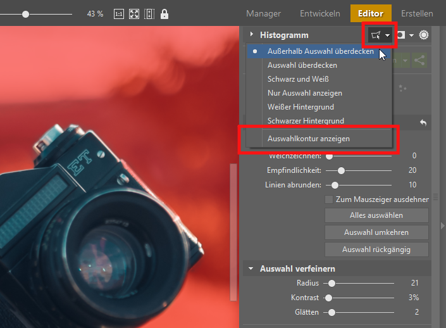Click the settings gear icon beside Histogramm
Screen dimensions: 446x328
423,35
